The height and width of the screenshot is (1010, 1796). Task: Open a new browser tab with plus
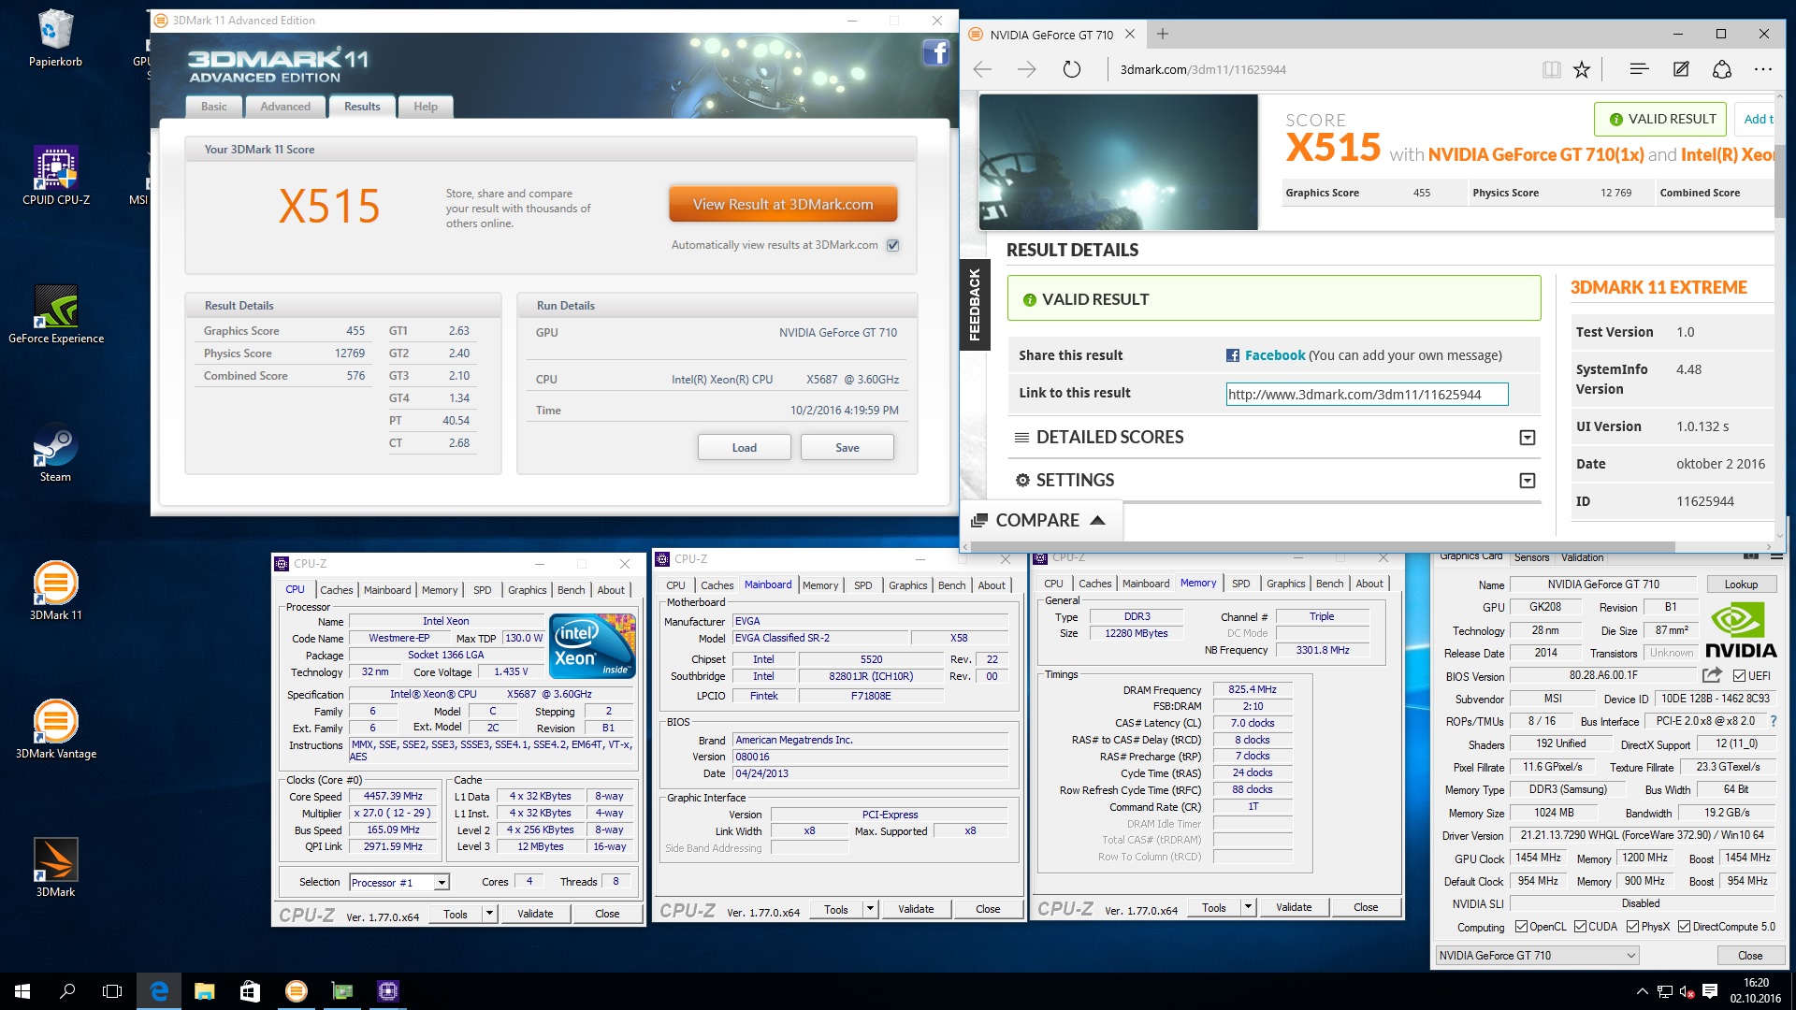coord(1163,34)
